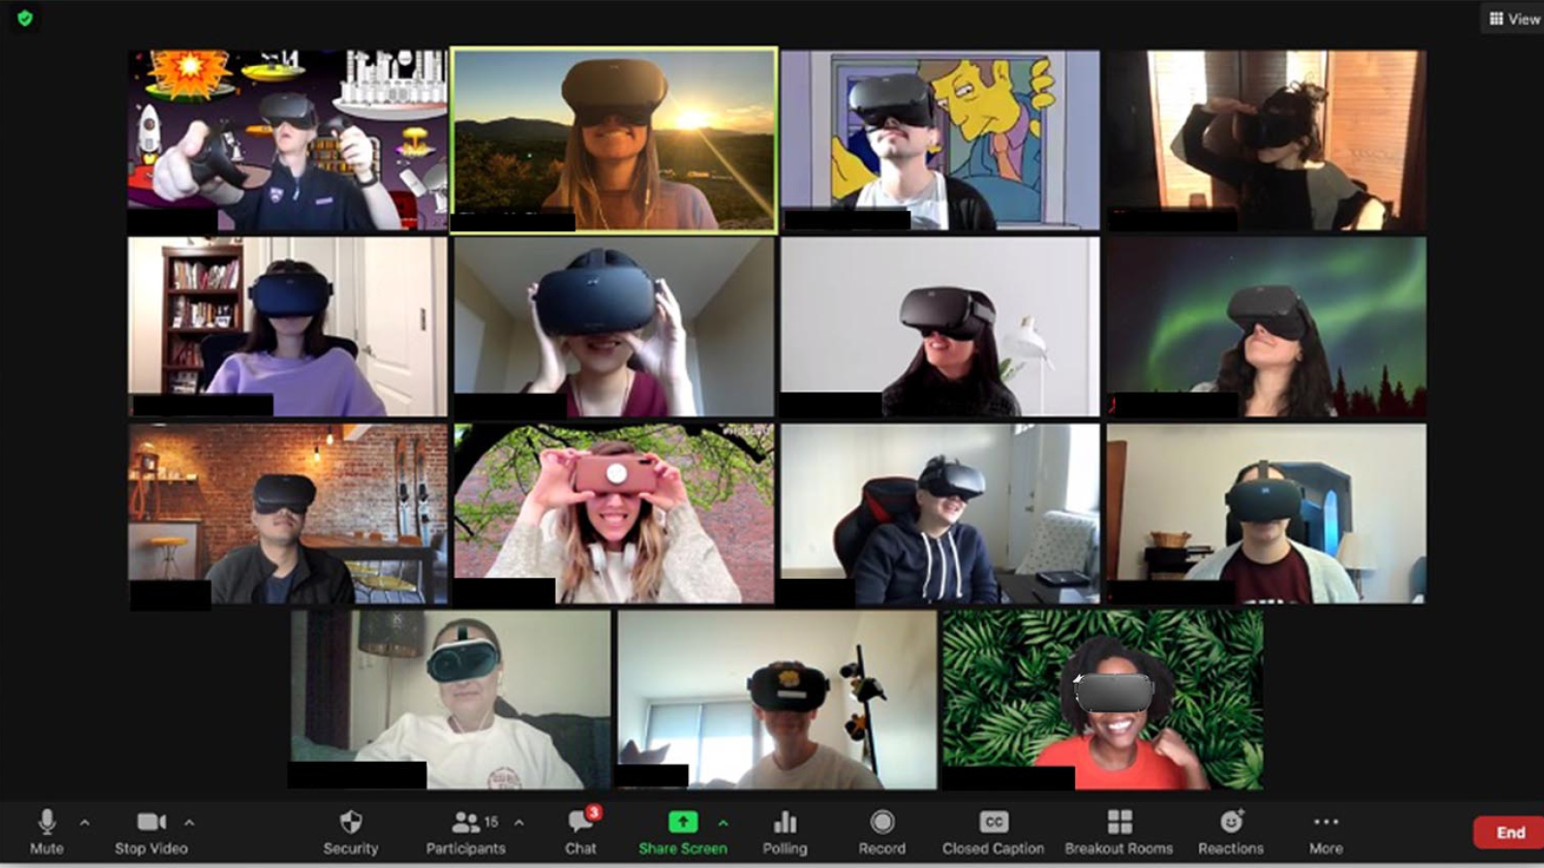Viewport: 1544px width, 868px height.
Task: Open video settings chevron next to Stop Video
Action: [189, 823]
